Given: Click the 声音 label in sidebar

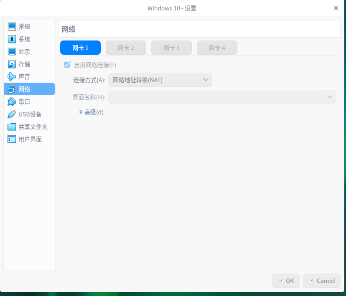Looking at the screenshot, I should click(24, 77).
